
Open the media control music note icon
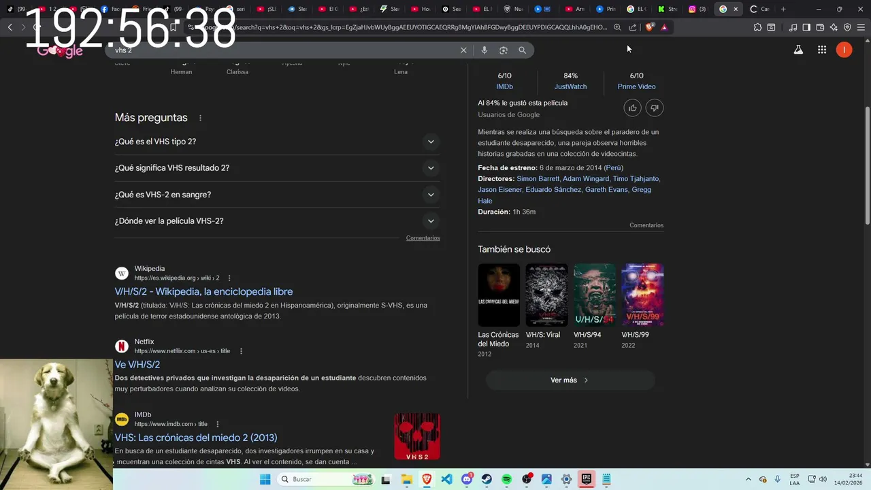coord(793,27)
